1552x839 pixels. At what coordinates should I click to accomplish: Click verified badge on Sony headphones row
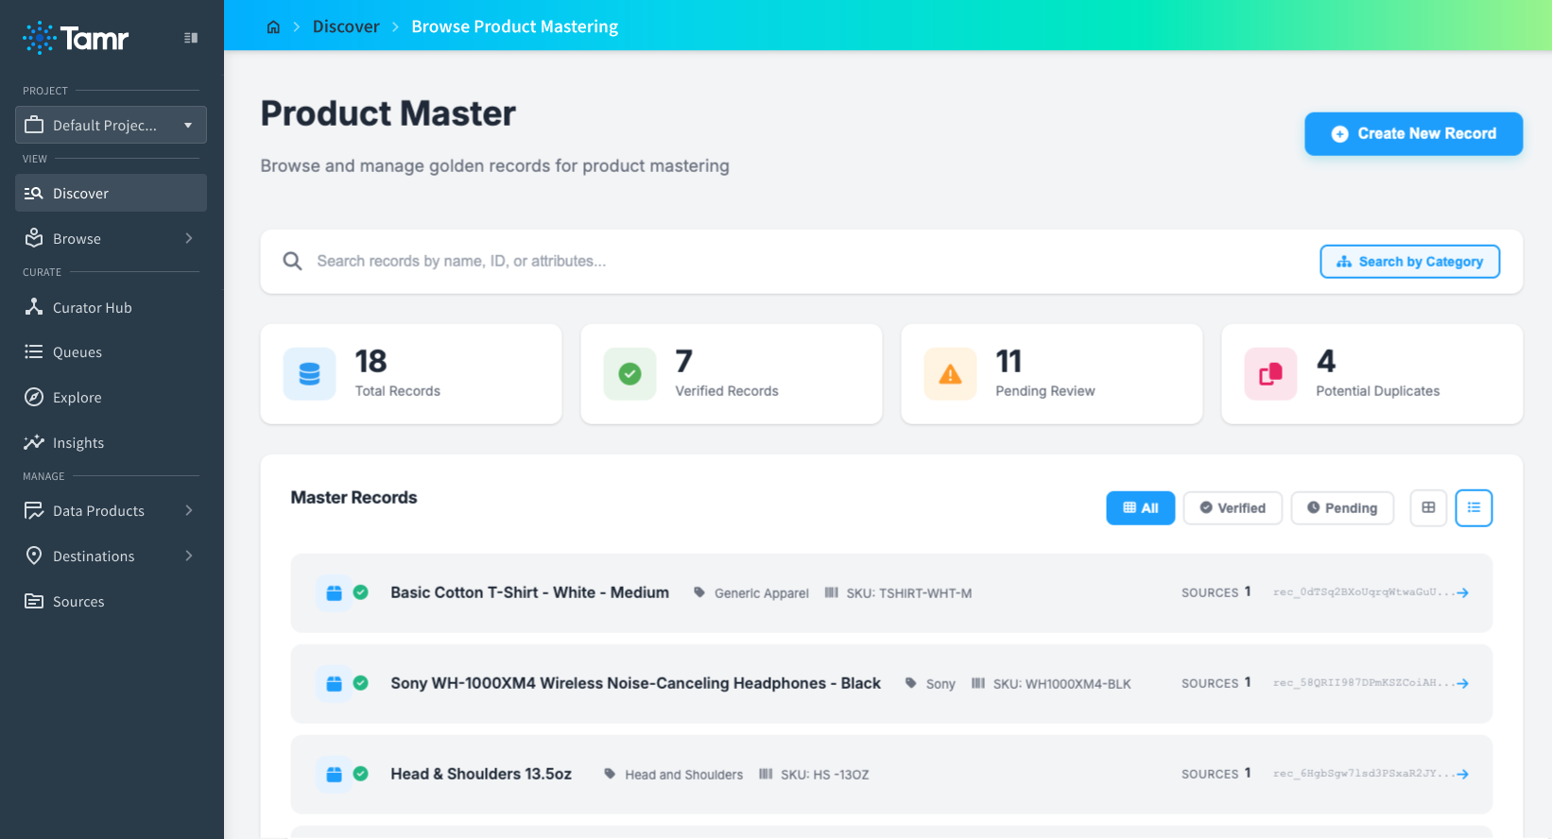[x=361, y=683]
